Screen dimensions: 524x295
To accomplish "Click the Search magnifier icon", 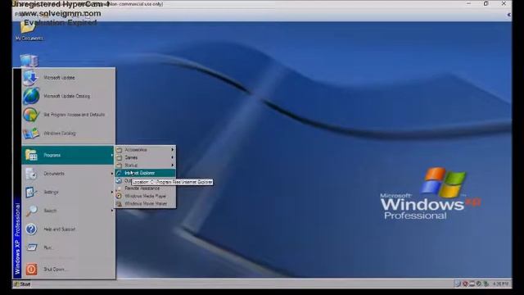I will tap(31, 211).
